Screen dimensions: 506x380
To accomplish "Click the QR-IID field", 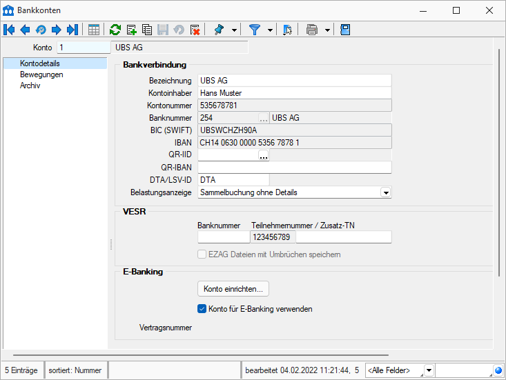I will (228, 155).
